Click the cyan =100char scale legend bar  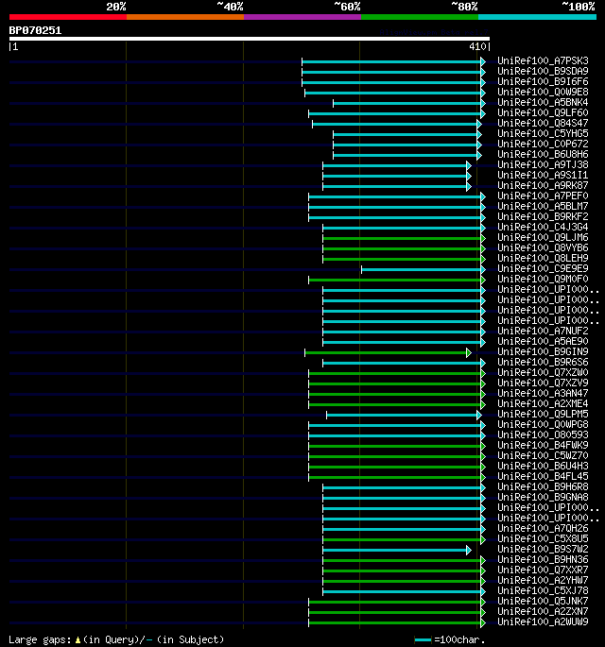[423, 640]
